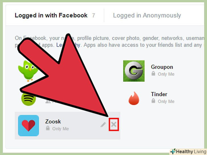Select the Logged in with Facebook tab
The height and width of the screenshot is (155, 207).
point(51,15)
